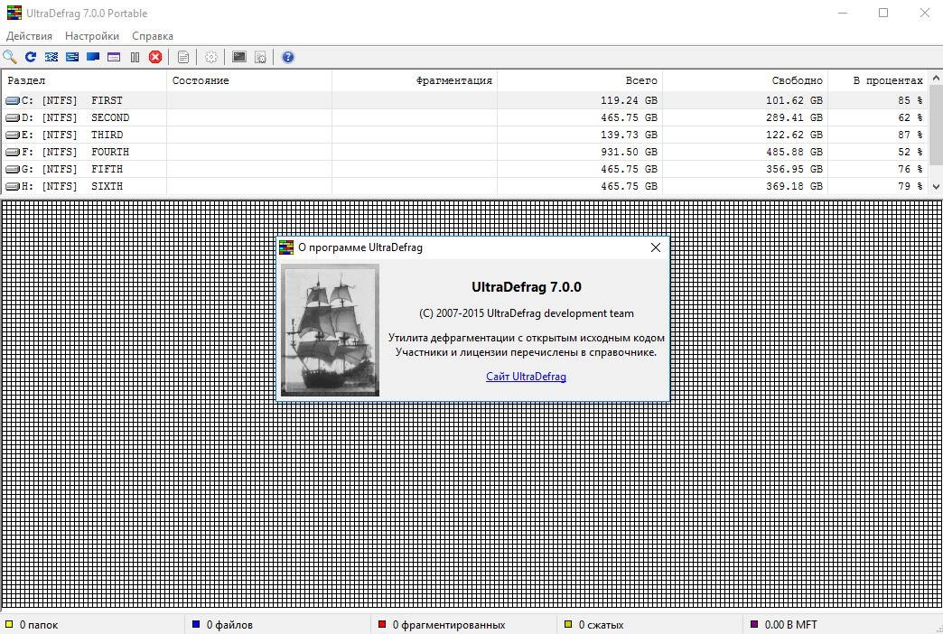Open the Настройки menu
943x634 pixels.
[x=92, y=36]
